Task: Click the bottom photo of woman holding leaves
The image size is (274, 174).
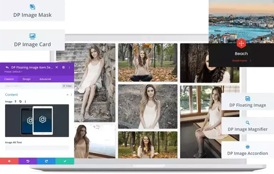Action: (148, 145)
